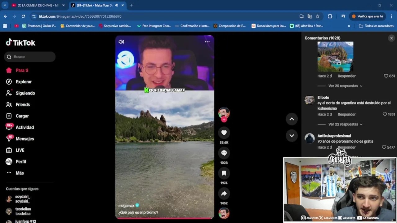Click the TikTok logo
The width and height of the screenshot is (397, 223).
[x=20, y=42]
